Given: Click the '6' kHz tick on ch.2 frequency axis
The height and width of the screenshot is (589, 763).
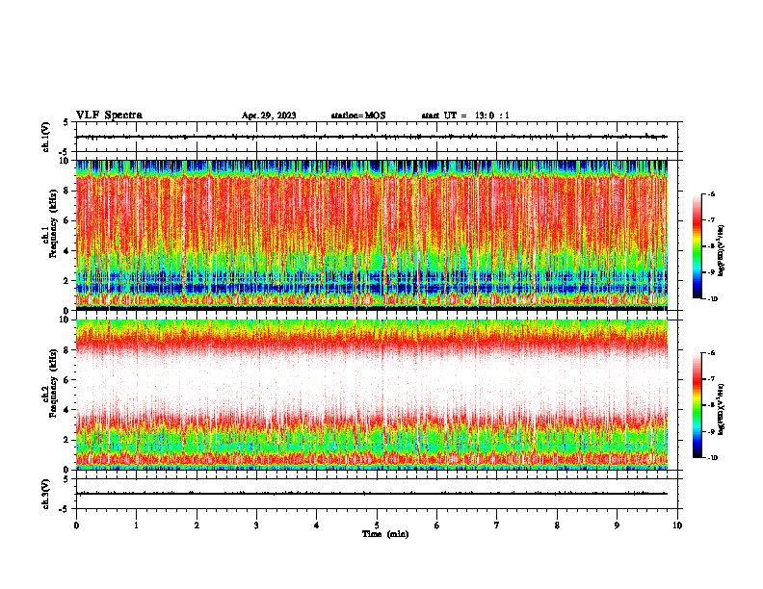Looking at the screenshot, I should (x=68, y=380).
